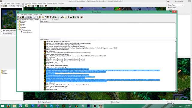Open File menu in Trigger Editor

[19, 15]
